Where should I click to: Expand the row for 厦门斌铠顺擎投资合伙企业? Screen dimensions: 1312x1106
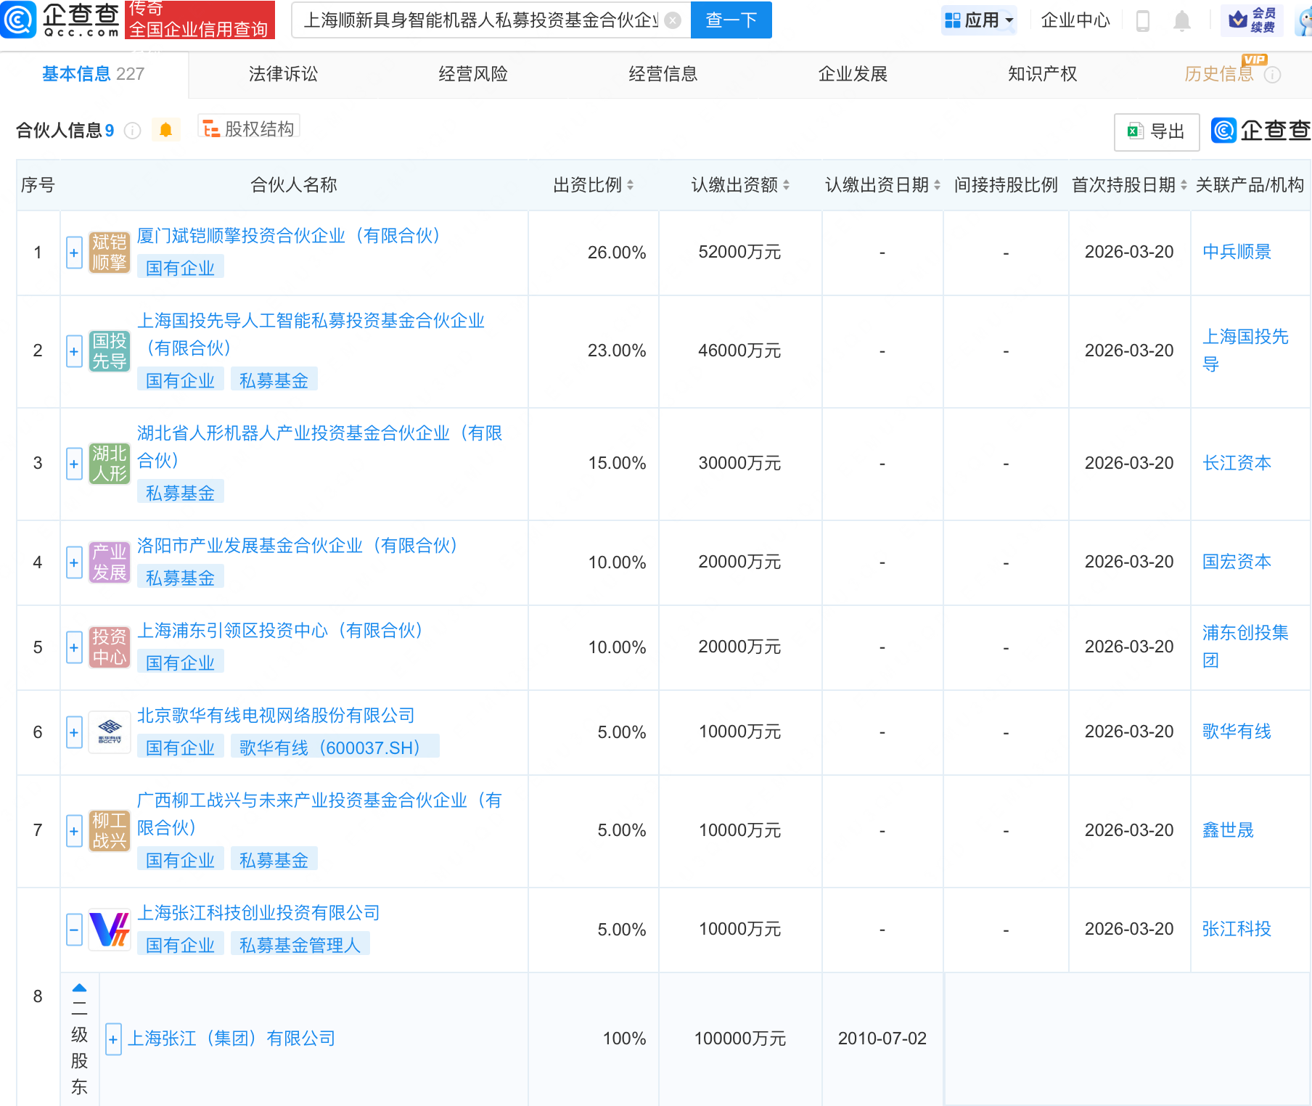pyautogui.click(x=74, y=253)
